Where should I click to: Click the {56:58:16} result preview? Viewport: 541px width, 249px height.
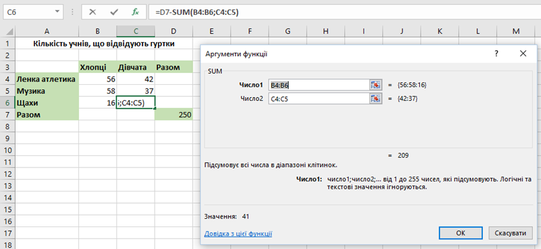pos(412,85)
